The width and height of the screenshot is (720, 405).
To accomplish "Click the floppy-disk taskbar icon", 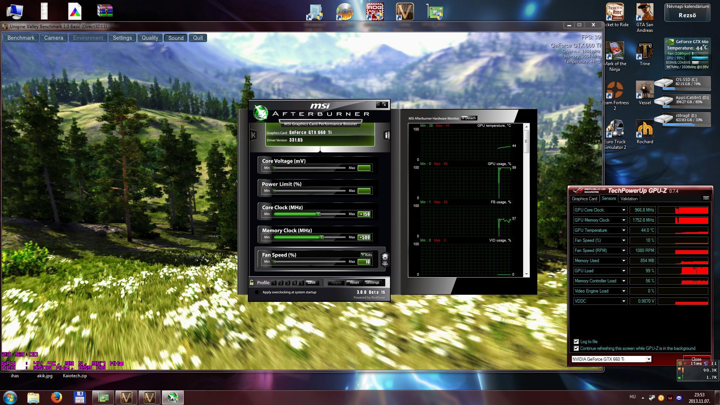I will click(79, 397).
